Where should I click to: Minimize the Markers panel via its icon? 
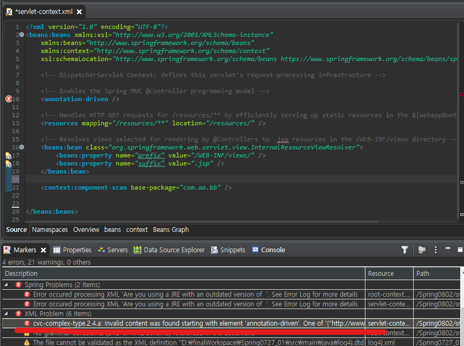coord(448,250)
